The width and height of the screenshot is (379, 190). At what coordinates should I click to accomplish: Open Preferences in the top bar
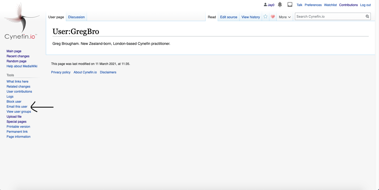pos(313,5)
